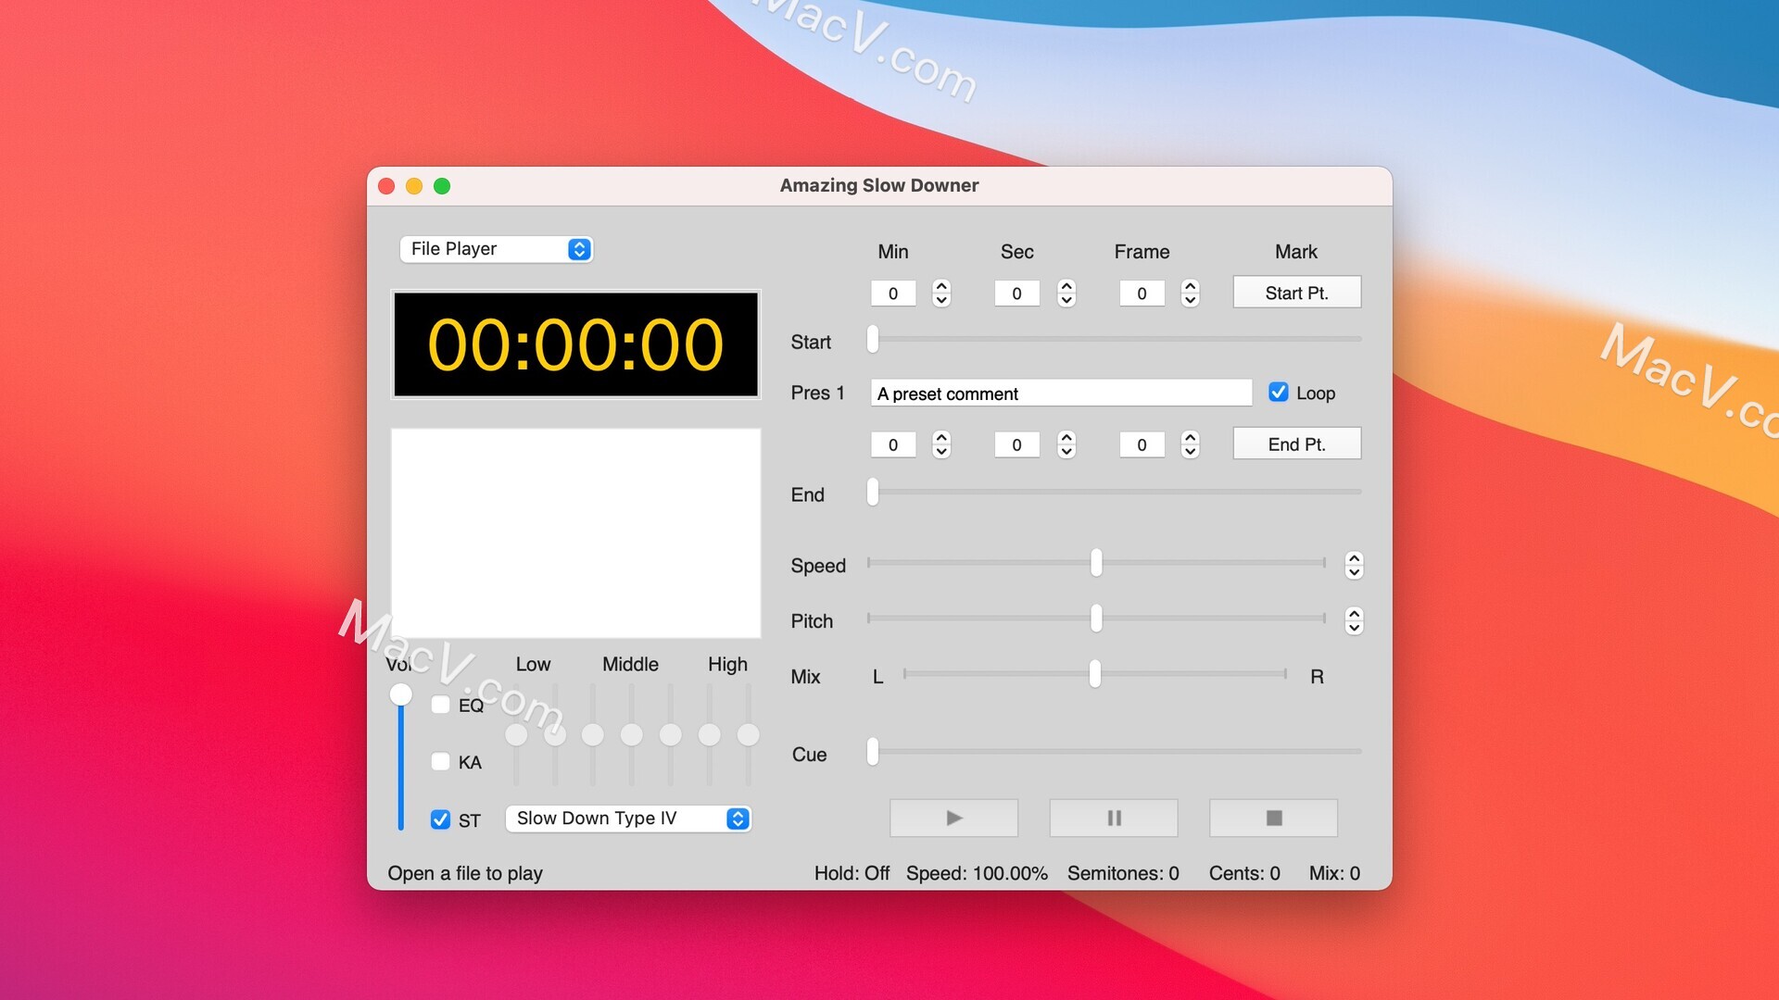Click the Start Pt. mark button
1779x1000 pixels.
[x=1296, y=293]
